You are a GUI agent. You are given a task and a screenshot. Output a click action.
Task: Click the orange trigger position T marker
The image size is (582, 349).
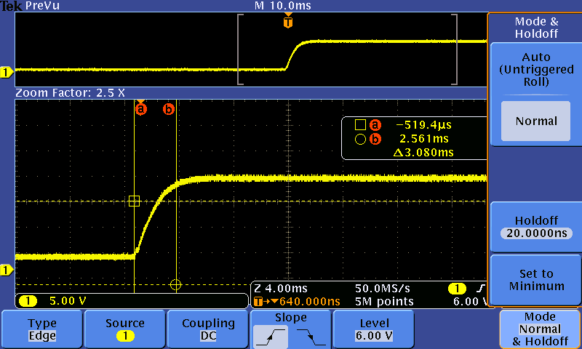click(x=289, y=23)
